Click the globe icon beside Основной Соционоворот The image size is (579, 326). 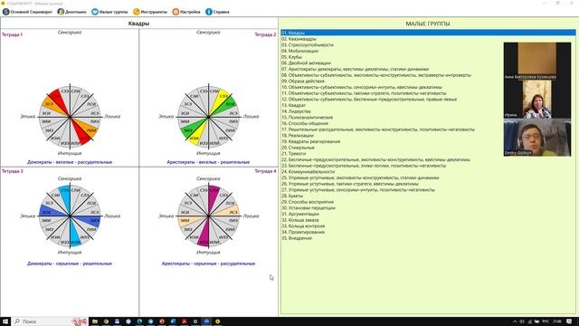6,12
